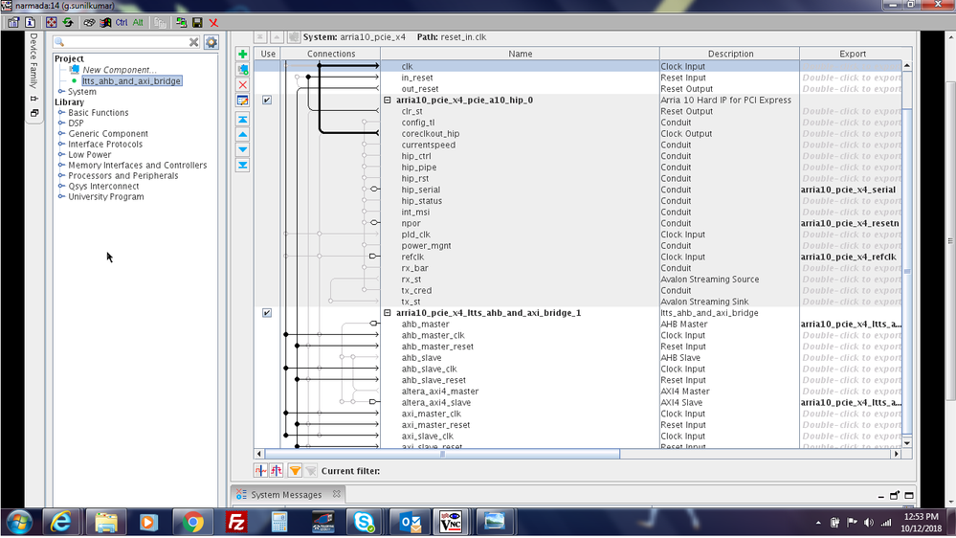
Task: Expand Memory Interfaces and Controllers library
Action: [x=61, y=166]
